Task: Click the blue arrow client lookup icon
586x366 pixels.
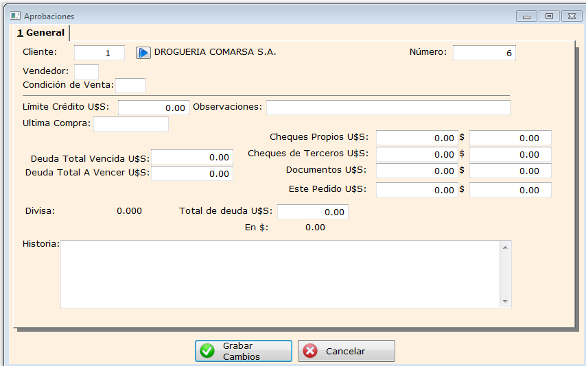Action: coord(143,53)
